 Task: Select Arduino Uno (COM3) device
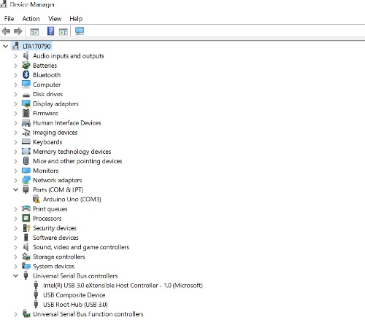pyautogui.click(x=72, y=199)
